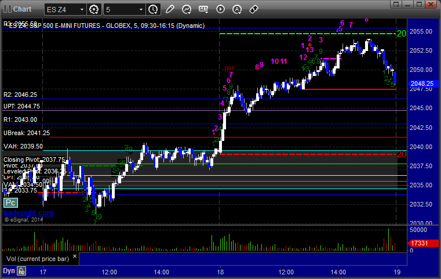441x279 pixels.
Task: Click the Dyn label in time axis
Action: click(x=9, y=271)
